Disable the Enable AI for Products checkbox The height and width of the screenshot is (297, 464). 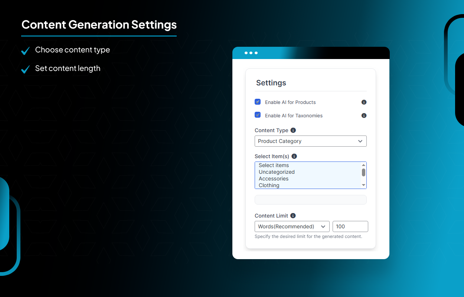[x=258, y=101]
